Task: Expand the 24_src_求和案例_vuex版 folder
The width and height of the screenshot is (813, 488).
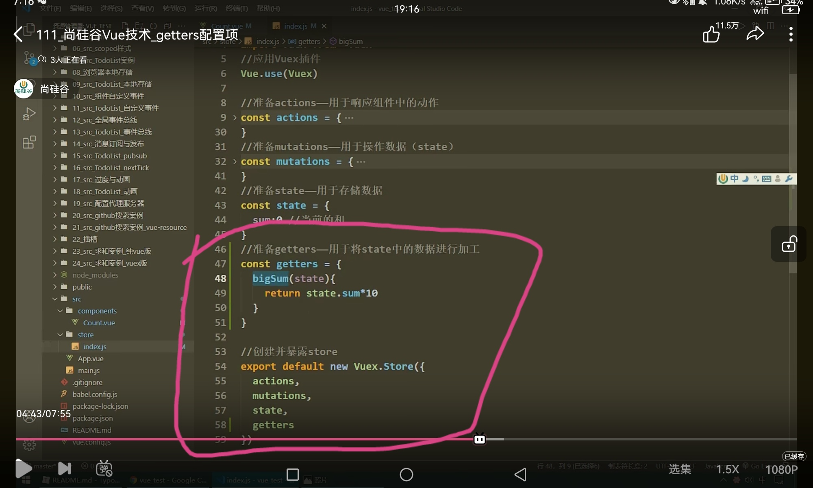Action: [x=110, y=263]
